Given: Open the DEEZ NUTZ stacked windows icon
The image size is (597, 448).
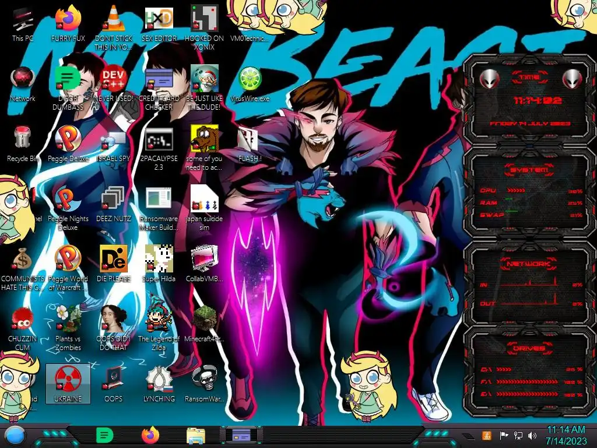Looking at the screenshot, I should 114,205.
